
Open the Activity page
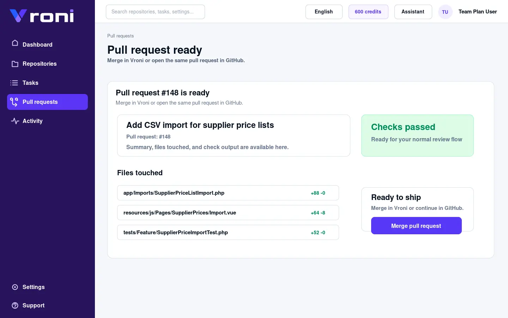click(47, 121)
